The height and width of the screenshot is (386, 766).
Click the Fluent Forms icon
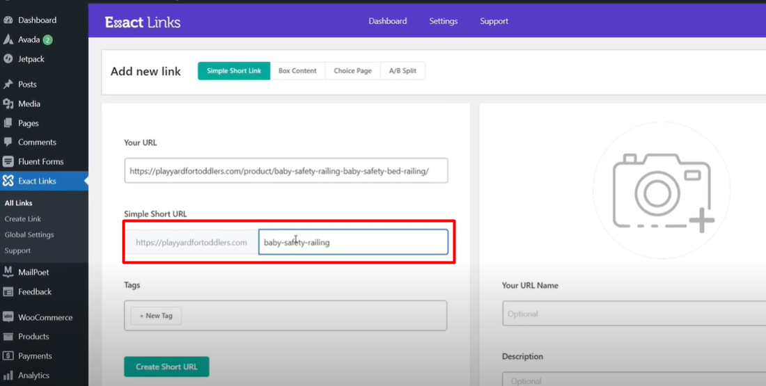click(8, 161)
